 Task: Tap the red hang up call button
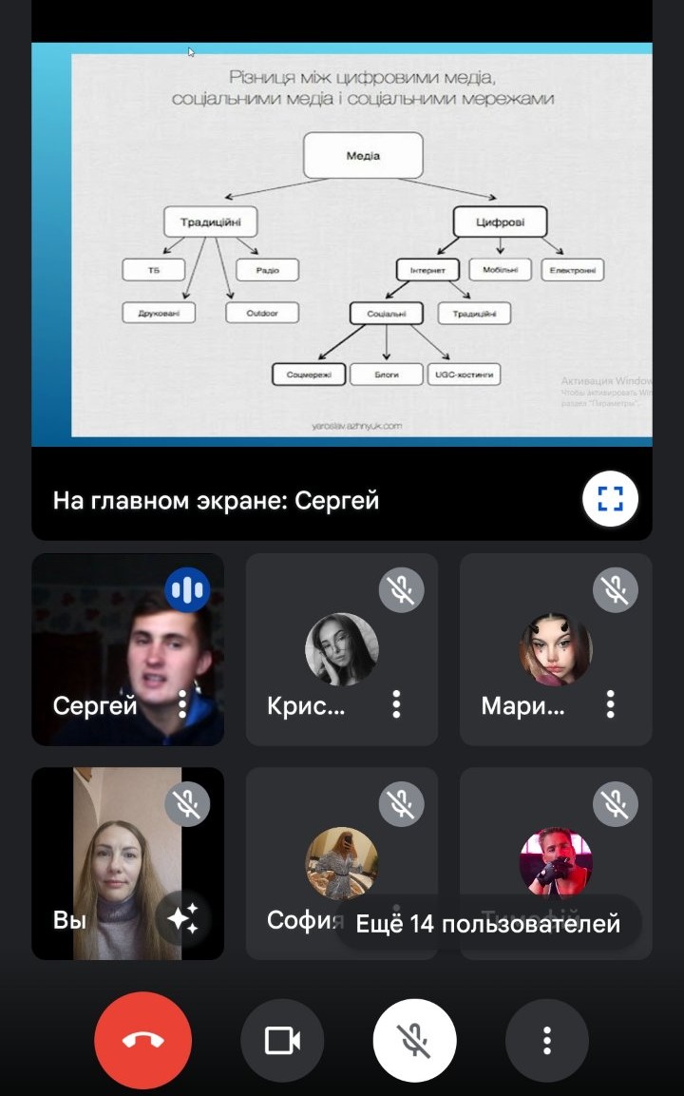(142, 1040)
